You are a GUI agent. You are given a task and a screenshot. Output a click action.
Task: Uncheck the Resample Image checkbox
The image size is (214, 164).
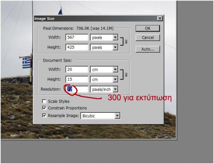(44, 115)
